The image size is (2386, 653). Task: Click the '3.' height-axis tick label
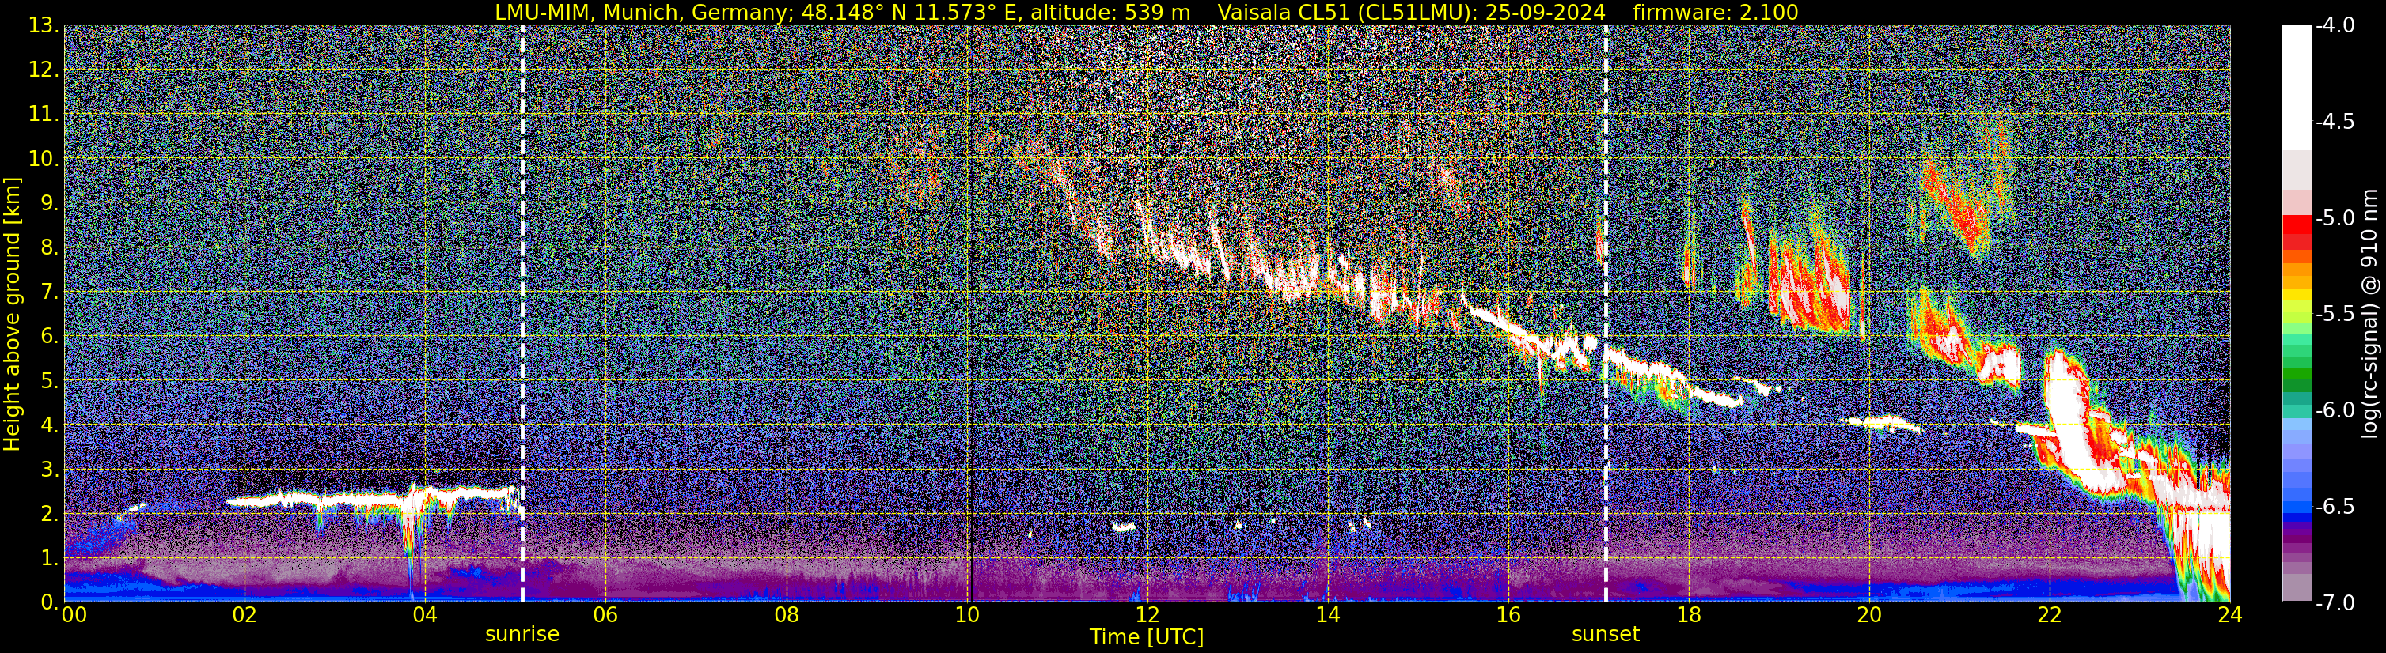click(x=49, y=470)
